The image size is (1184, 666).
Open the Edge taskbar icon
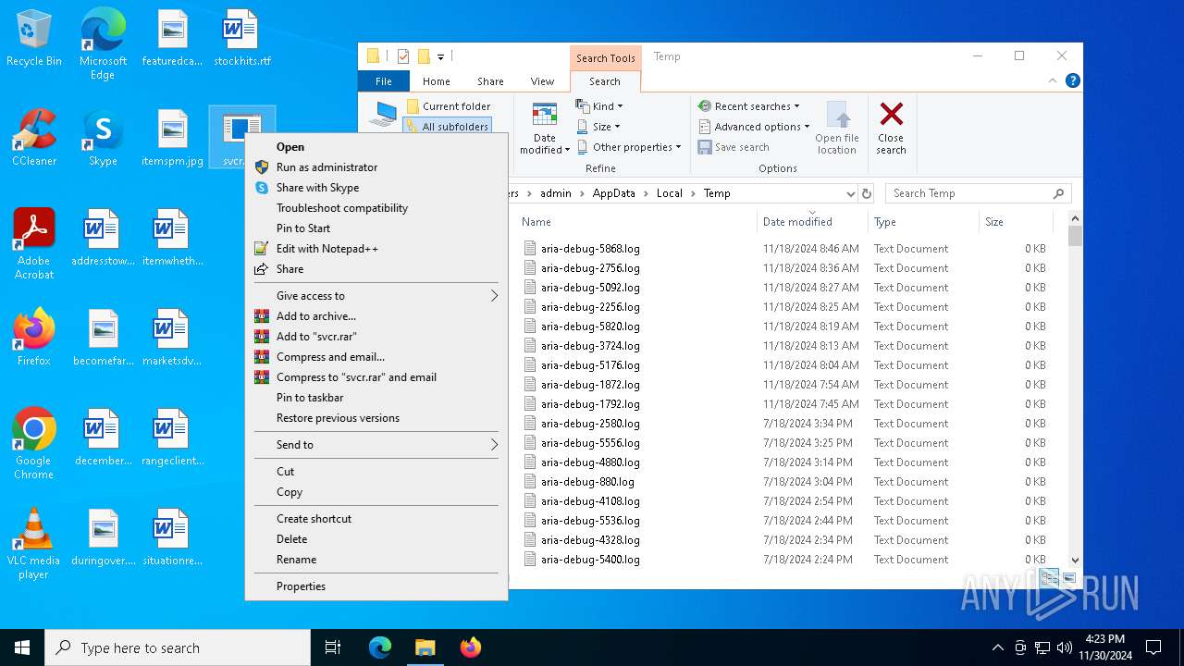pyautogui.click(x=380, y=647)
